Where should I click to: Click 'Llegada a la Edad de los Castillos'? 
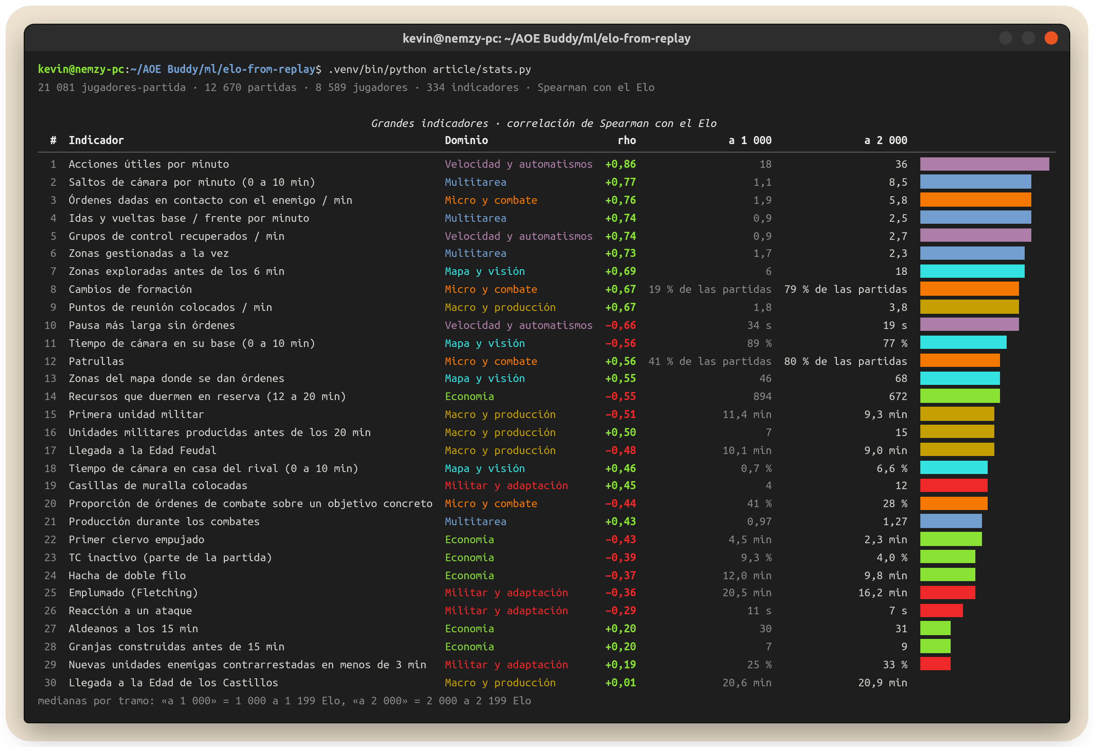174,683
